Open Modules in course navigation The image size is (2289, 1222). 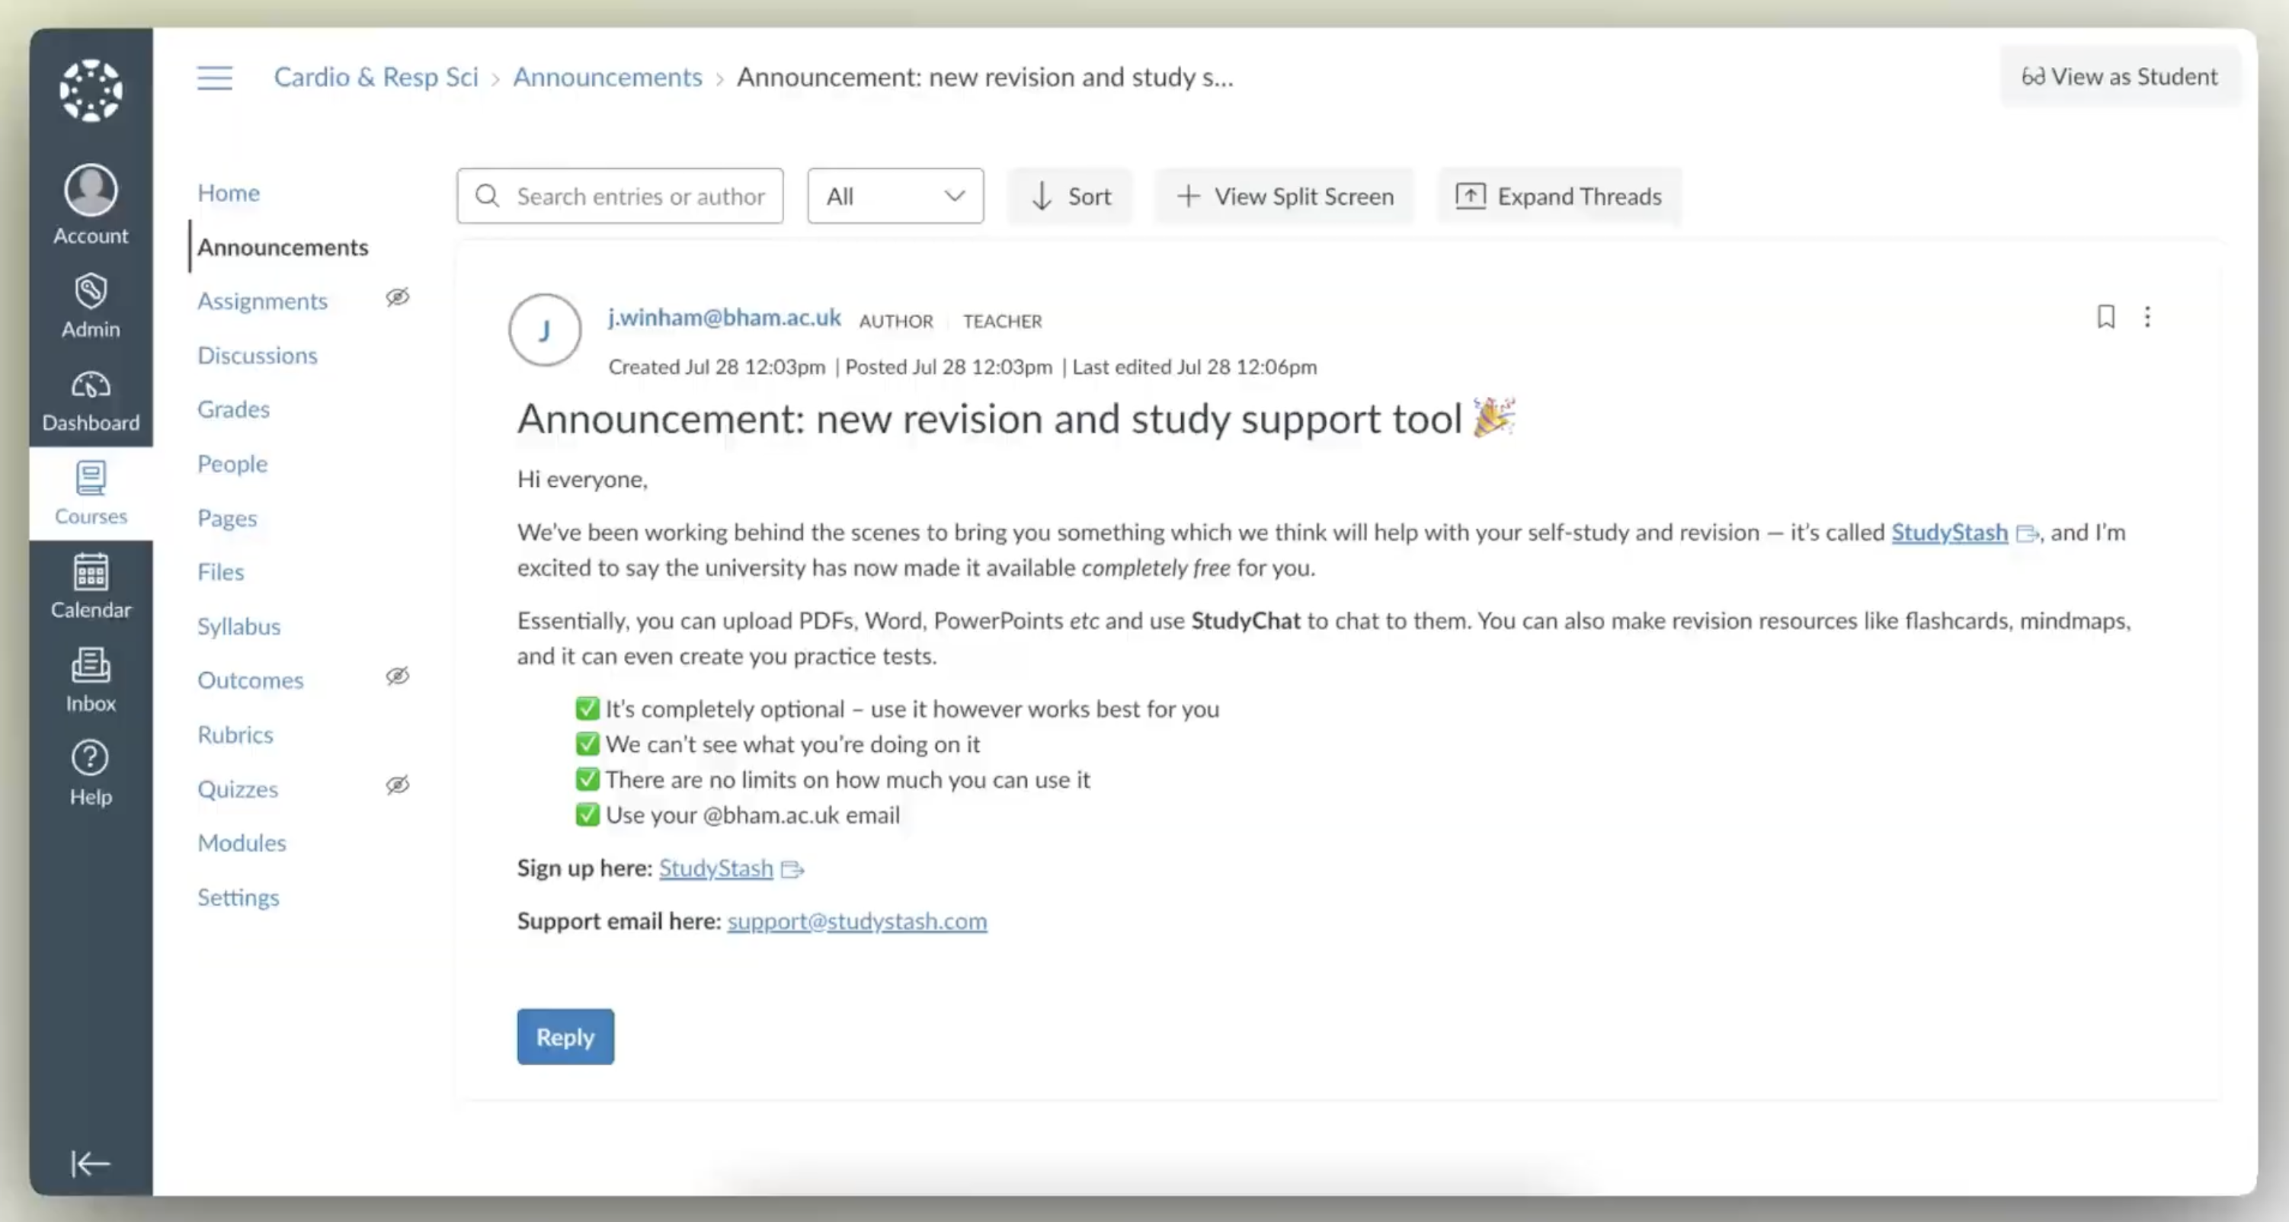point(242,843)
